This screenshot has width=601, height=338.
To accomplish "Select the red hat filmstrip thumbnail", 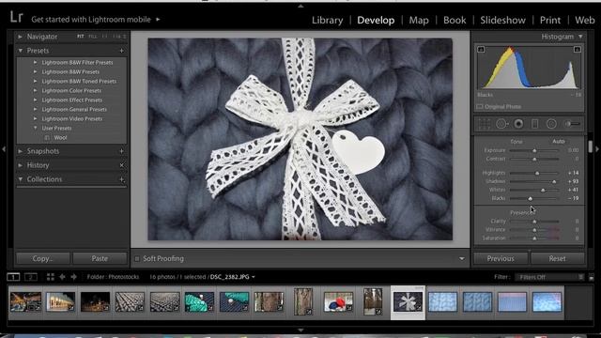I will 338,301.
